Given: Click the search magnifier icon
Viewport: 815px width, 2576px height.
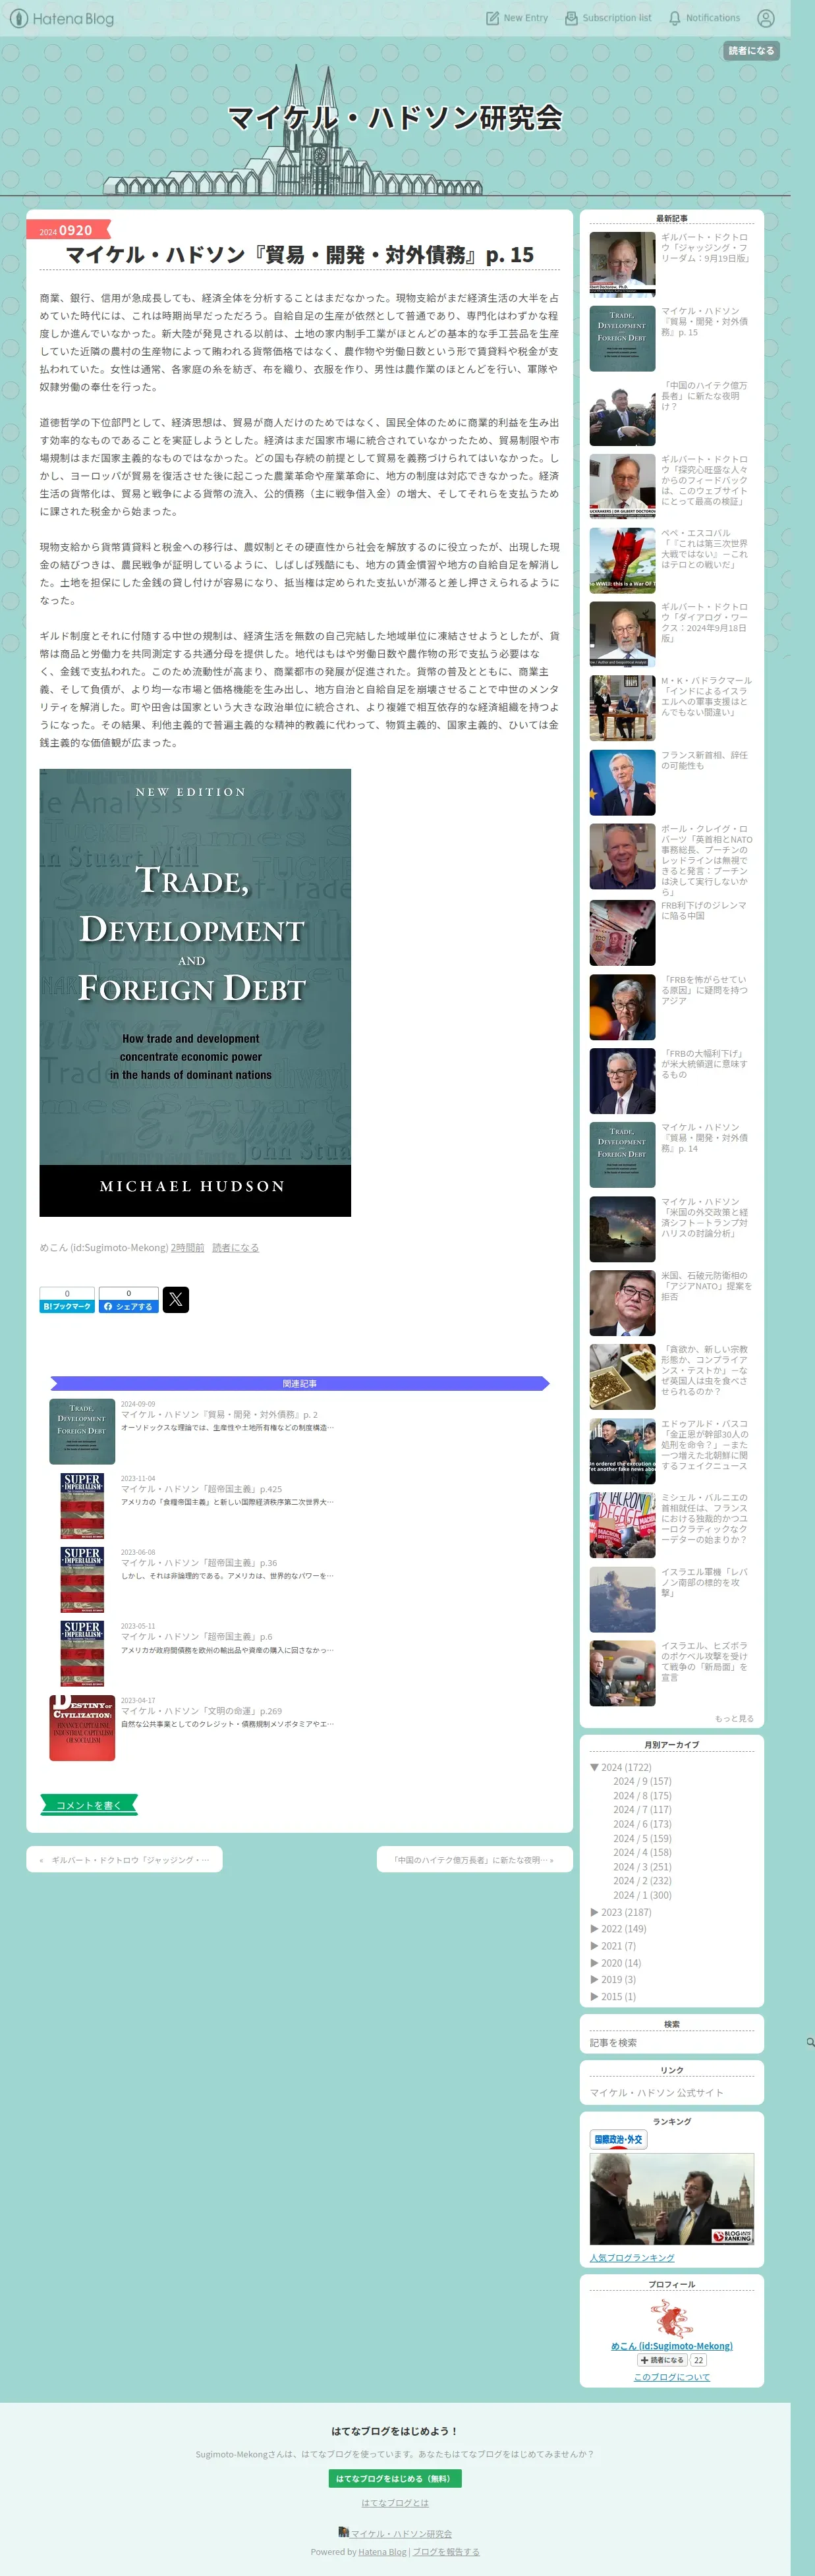Looking at the screenshot, I should [810, 2042].
